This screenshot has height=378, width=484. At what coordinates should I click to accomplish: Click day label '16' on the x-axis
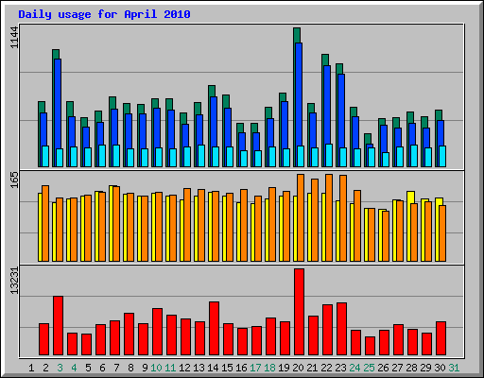click(x=241, y=368)
